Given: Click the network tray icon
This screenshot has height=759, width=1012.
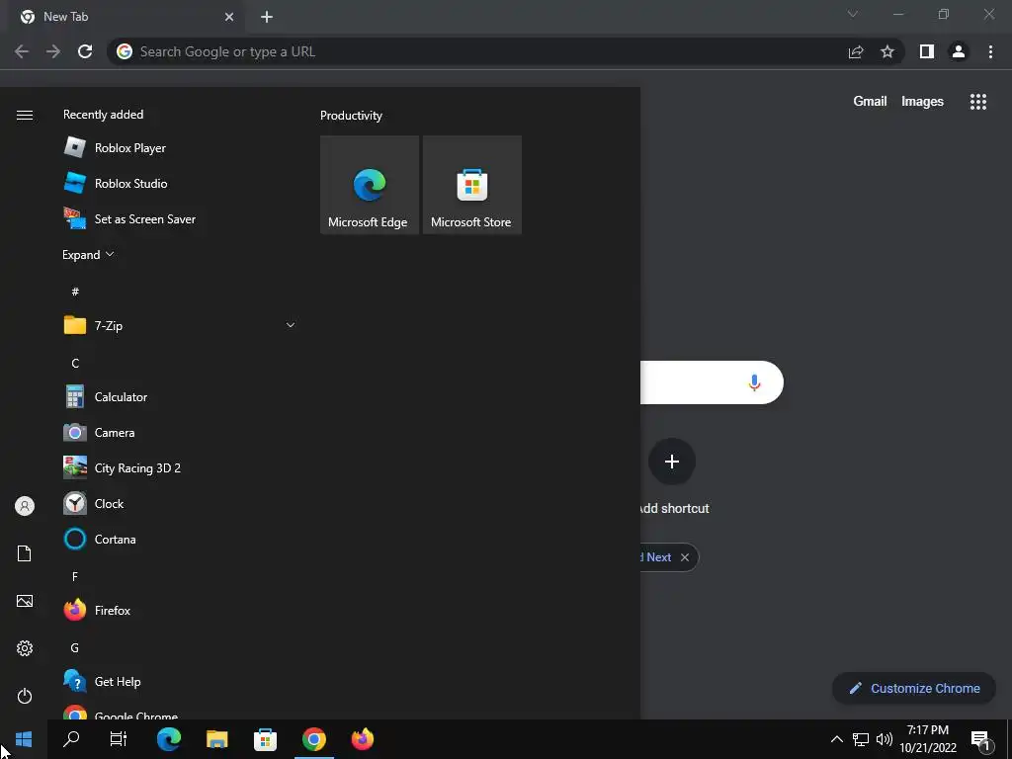Looking at the screenshot, I should [x=861, y=739].
